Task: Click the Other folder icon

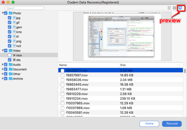Action: (x=10, y=74)
